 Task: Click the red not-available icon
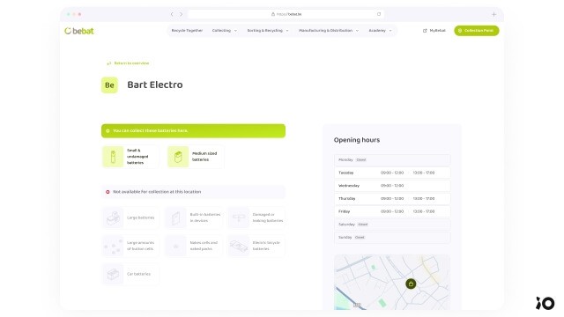pyautogui.click(x=108, y=192)
